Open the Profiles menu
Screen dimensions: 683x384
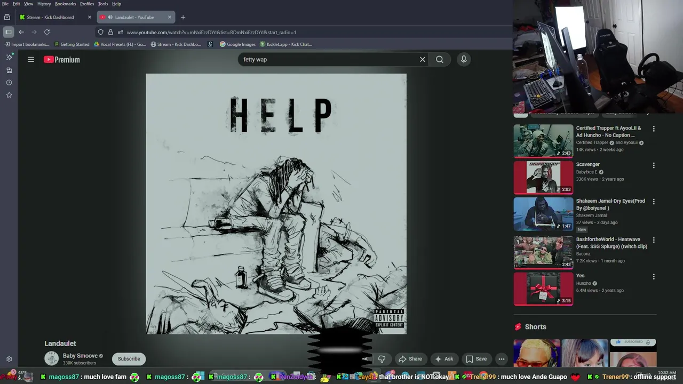click(x=87, y=4)
